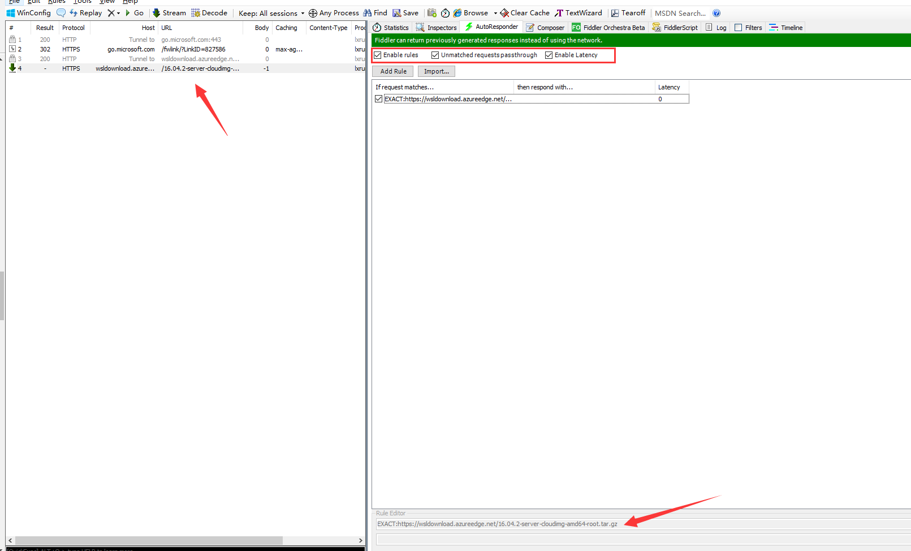Screen dimensions: 911x551
Task: Open the Edit menu
Action: coord(34,2)
